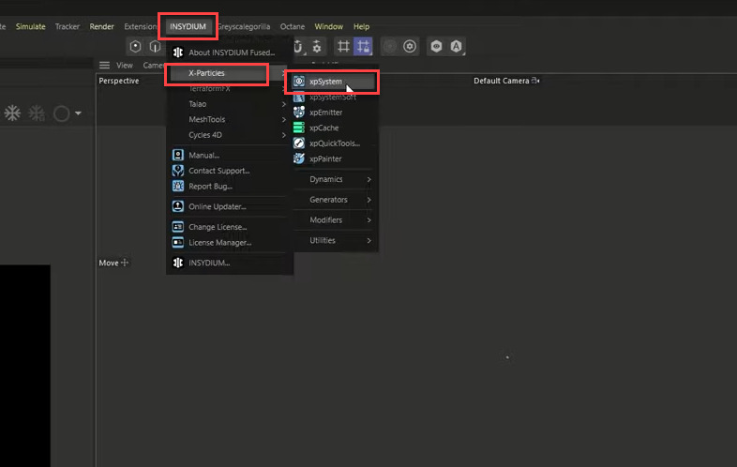The height and width of the screenshot is (467, 737).
Task: Open the dropdown arrow beside the circle icon
Action: [x=78, y=113]
